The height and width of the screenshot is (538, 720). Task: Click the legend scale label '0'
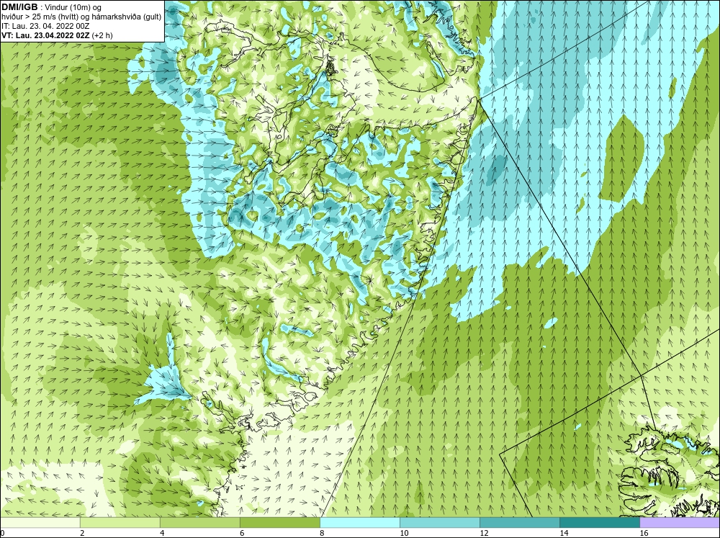2,533
